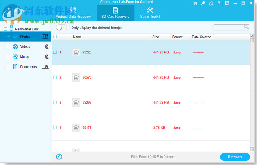
Task: Click file name 73228
Action: [87, 52]
